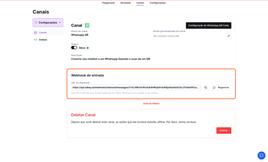Click the refresh arrows icon in Regenerar
The image size is (268, 162).
214,88
